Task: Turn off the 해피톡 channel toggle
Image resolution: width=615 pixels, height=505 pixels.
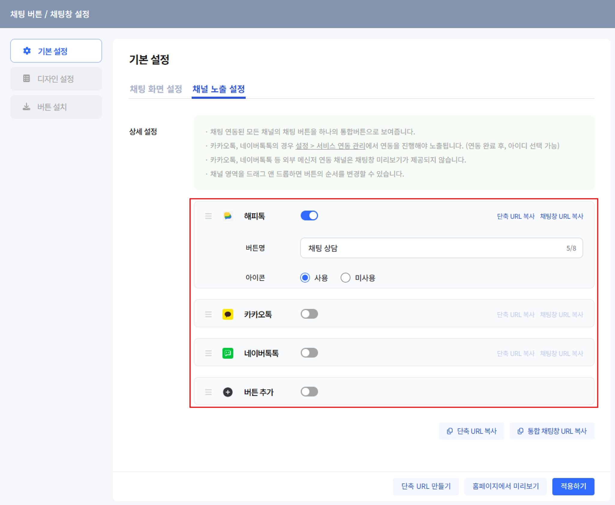Action: [309, 216]
